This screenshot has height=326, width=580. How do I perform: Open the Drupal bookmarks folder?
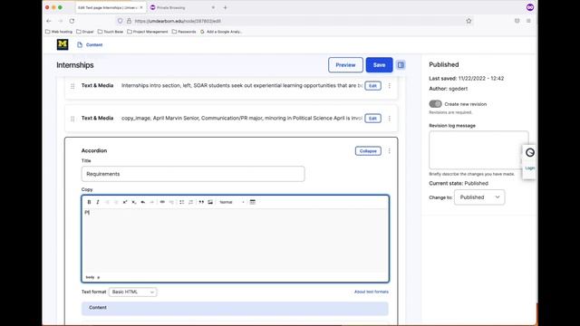click(x=84, y=32)
